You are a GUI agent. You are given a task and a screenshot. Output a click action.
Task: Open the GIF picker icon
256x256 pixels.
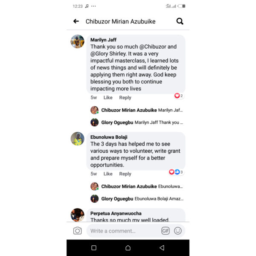tap(166, 231)
